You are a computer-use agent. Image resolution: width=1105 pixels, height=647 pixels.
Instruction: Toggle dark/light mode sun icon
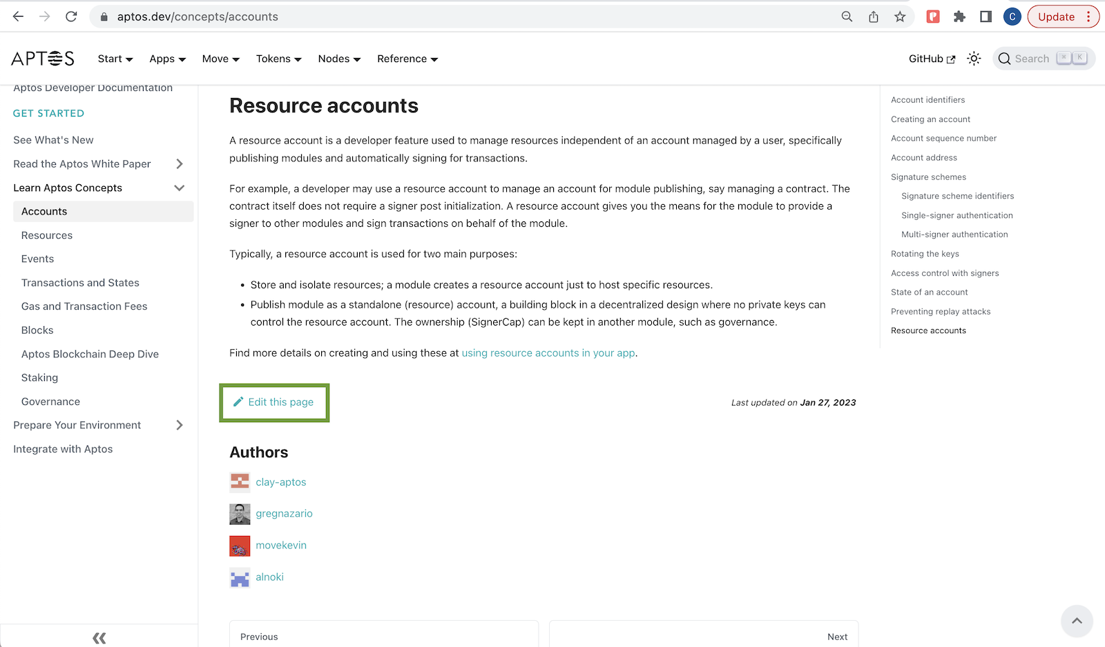974,59
